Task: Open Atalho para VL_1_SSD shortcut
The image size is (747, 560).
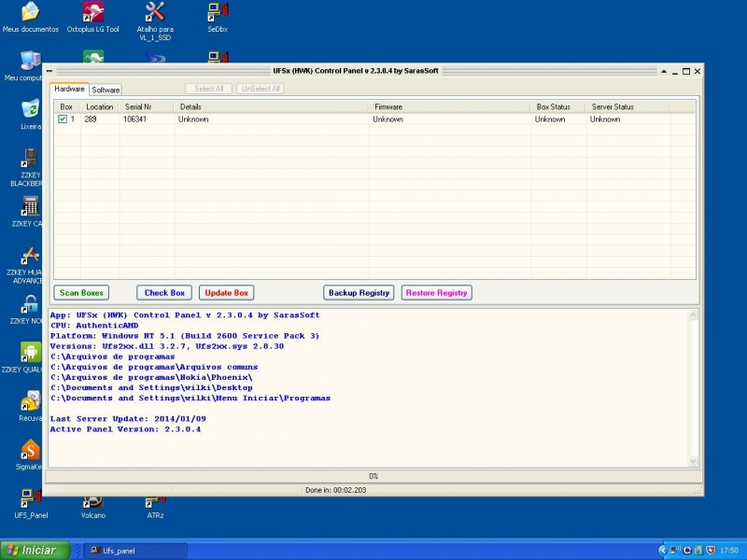Action: 155,21
